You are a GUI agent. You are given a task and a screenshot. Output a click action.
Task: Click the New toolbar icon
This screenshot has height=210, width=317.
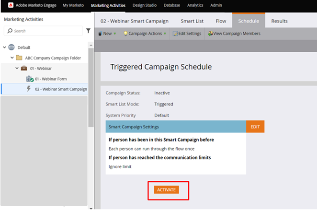coord(100,34)
